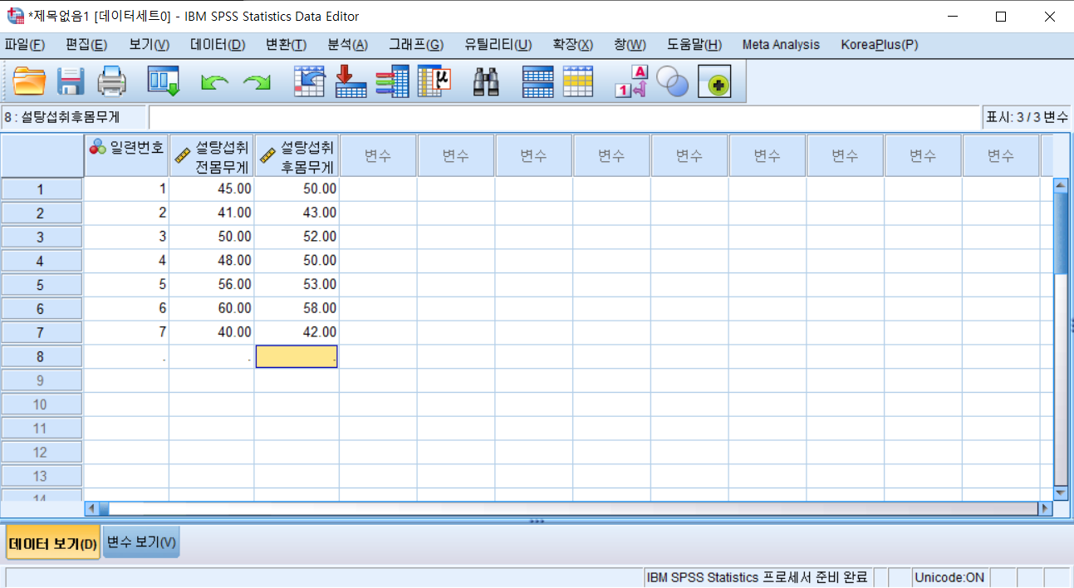Open the 분석 menu

(347, 45)
